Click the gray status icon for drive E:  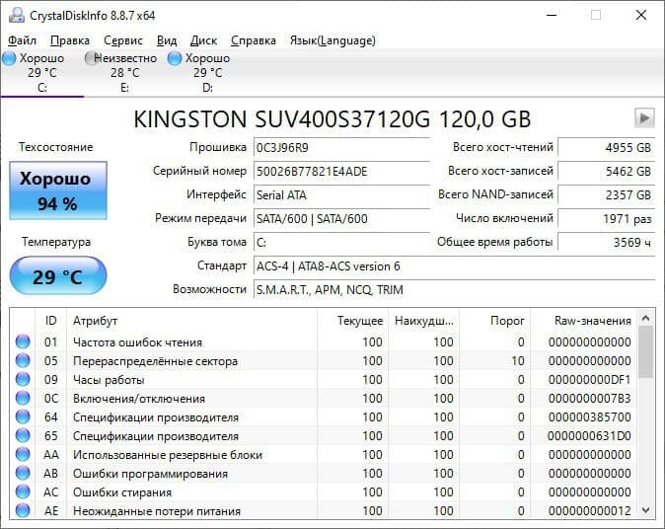pyautogui.click(x=91, y=58)
